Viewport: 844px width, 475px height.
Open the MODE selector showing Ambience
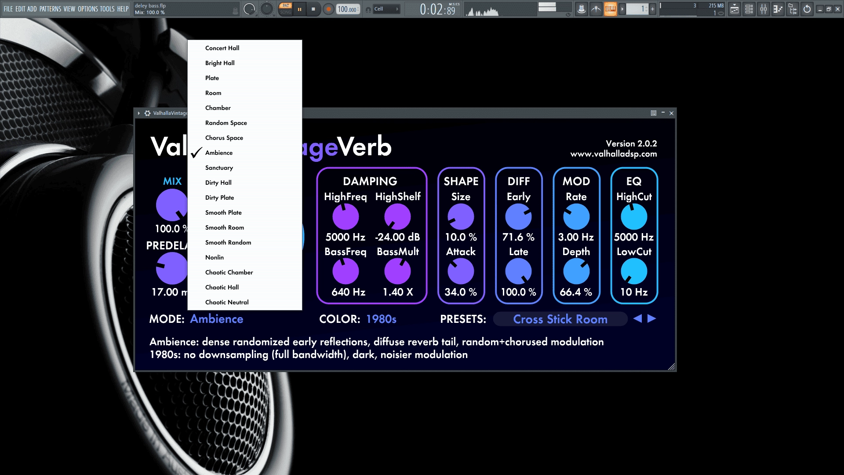(216, 319)
